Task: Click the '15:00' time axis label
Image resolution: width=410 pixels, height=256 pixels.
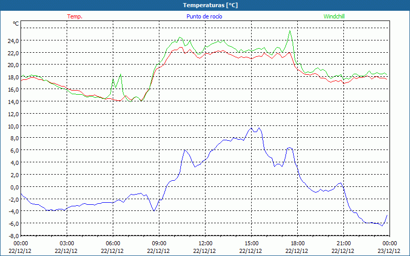Action: tap(251, 244)
